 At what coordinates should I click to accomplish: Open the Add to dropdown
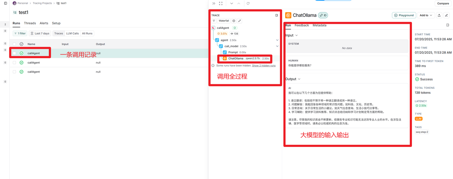(426, 15)
